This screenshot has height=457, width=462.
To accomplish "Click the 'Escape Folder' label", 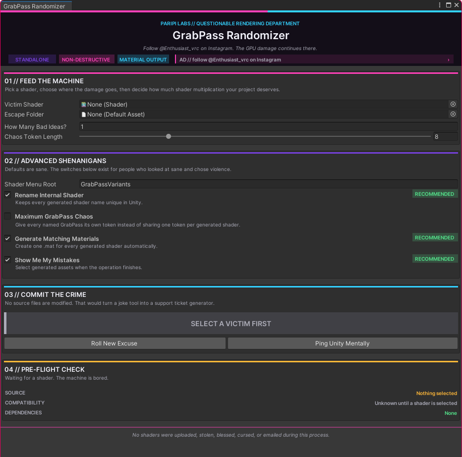I will pos(24,114).
